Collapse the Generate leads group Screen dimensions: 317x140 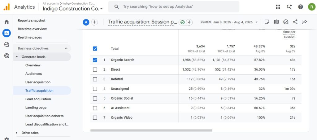[17, 57]
